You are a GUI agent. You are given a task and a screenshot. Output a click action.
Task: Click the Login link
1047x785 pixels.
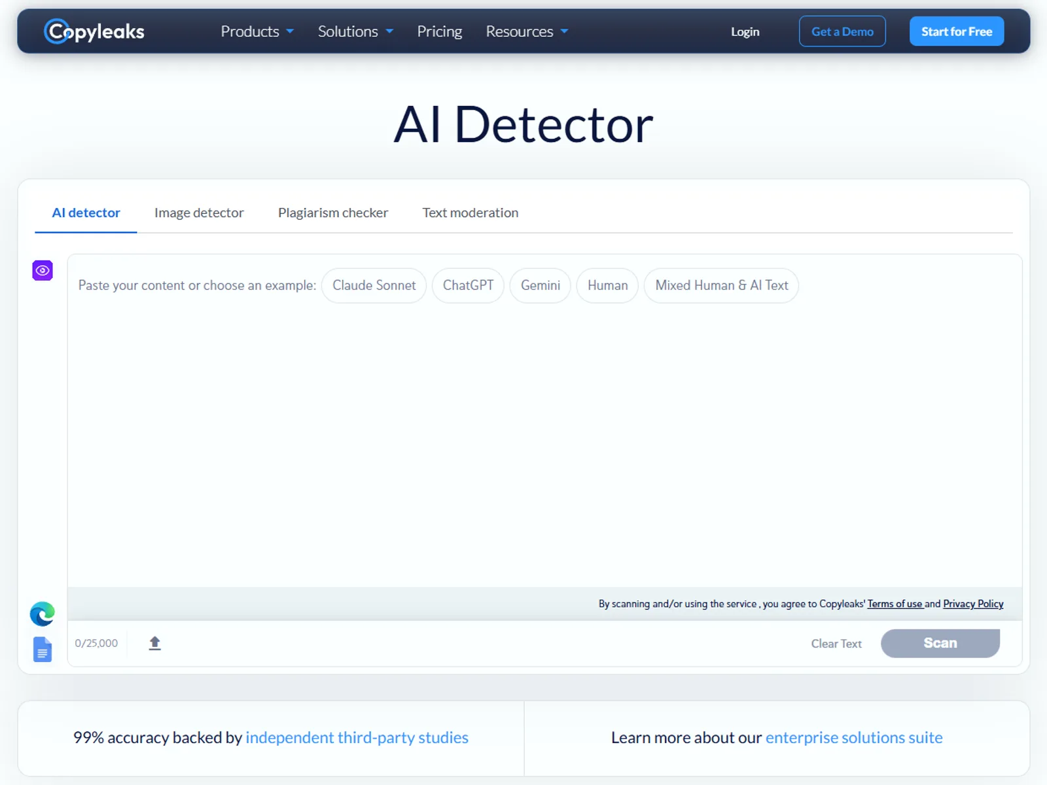tap(745, 31)
